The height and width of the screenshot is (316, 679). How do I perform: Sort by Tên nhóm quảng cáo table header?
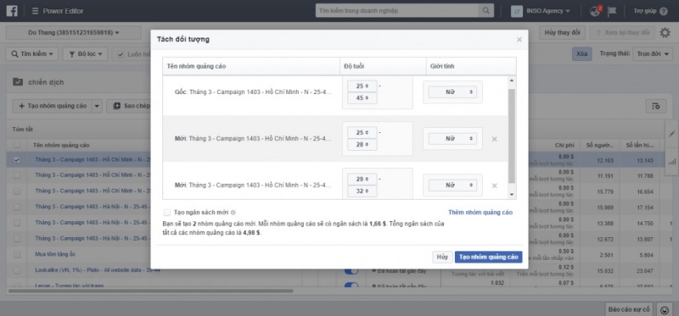pos(61,145)
